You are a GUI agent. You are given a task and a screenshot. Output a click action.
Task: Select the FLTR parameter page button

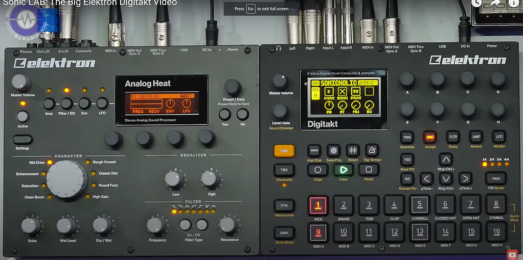tap(452, 137)
